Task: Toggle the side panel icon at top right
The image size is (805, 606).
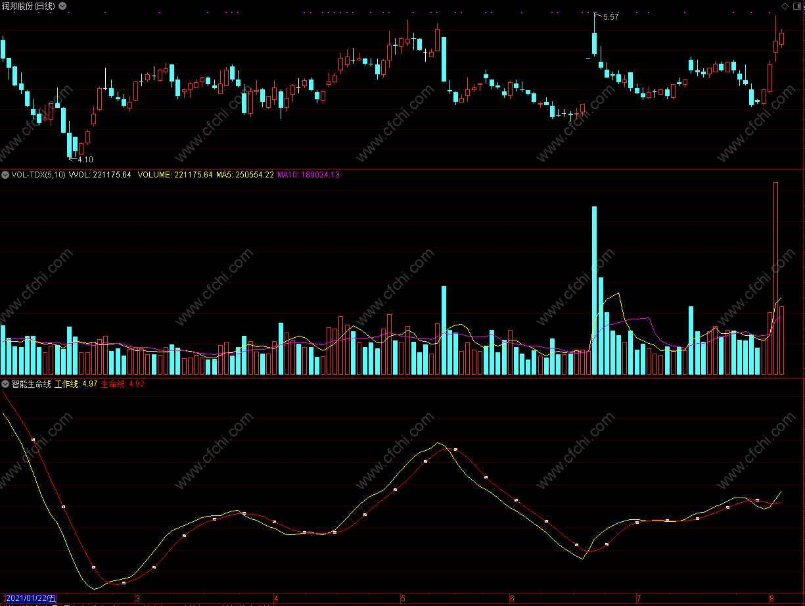Action: (x=797, y=5)
